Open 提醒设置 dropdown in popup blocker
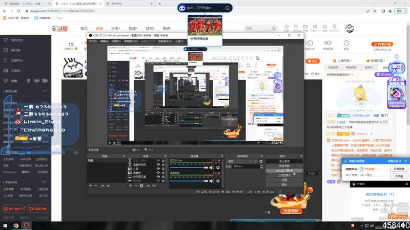This screenshot has width=410, height=230. (394, 161)
